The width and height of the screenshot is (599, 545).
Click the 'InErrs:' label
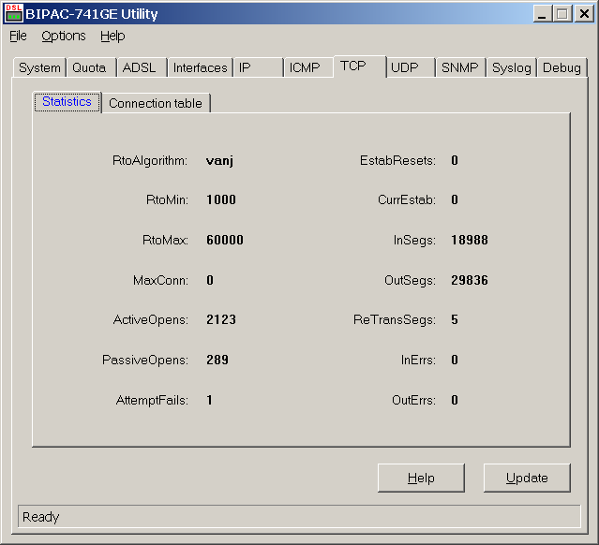click(x=418, y=360)
